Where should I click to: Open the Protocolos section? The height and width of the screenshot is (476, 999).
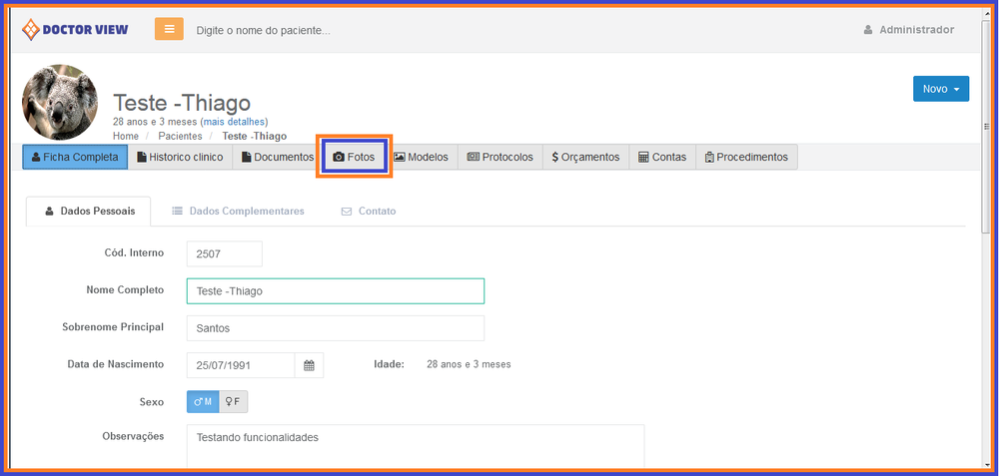click(499, 158)
